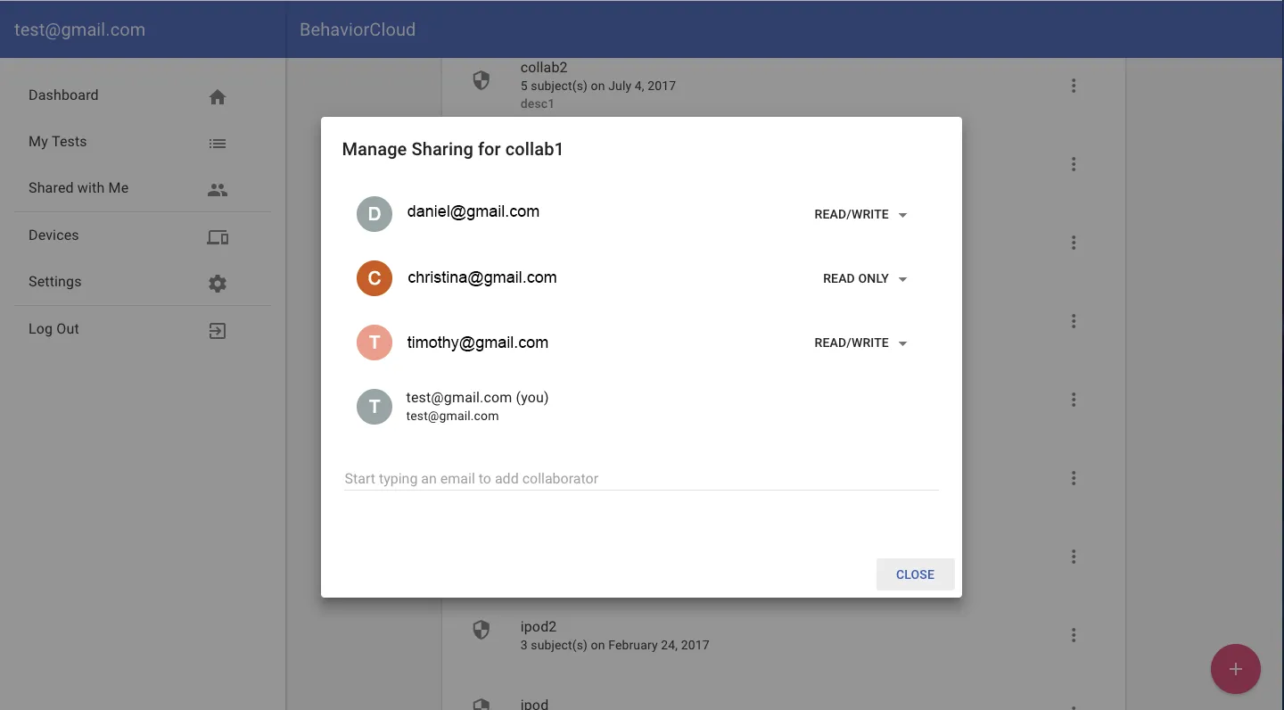Click the ipod2 test title
The height and width of the screenshot is (710, 1284).
point(539,627)
